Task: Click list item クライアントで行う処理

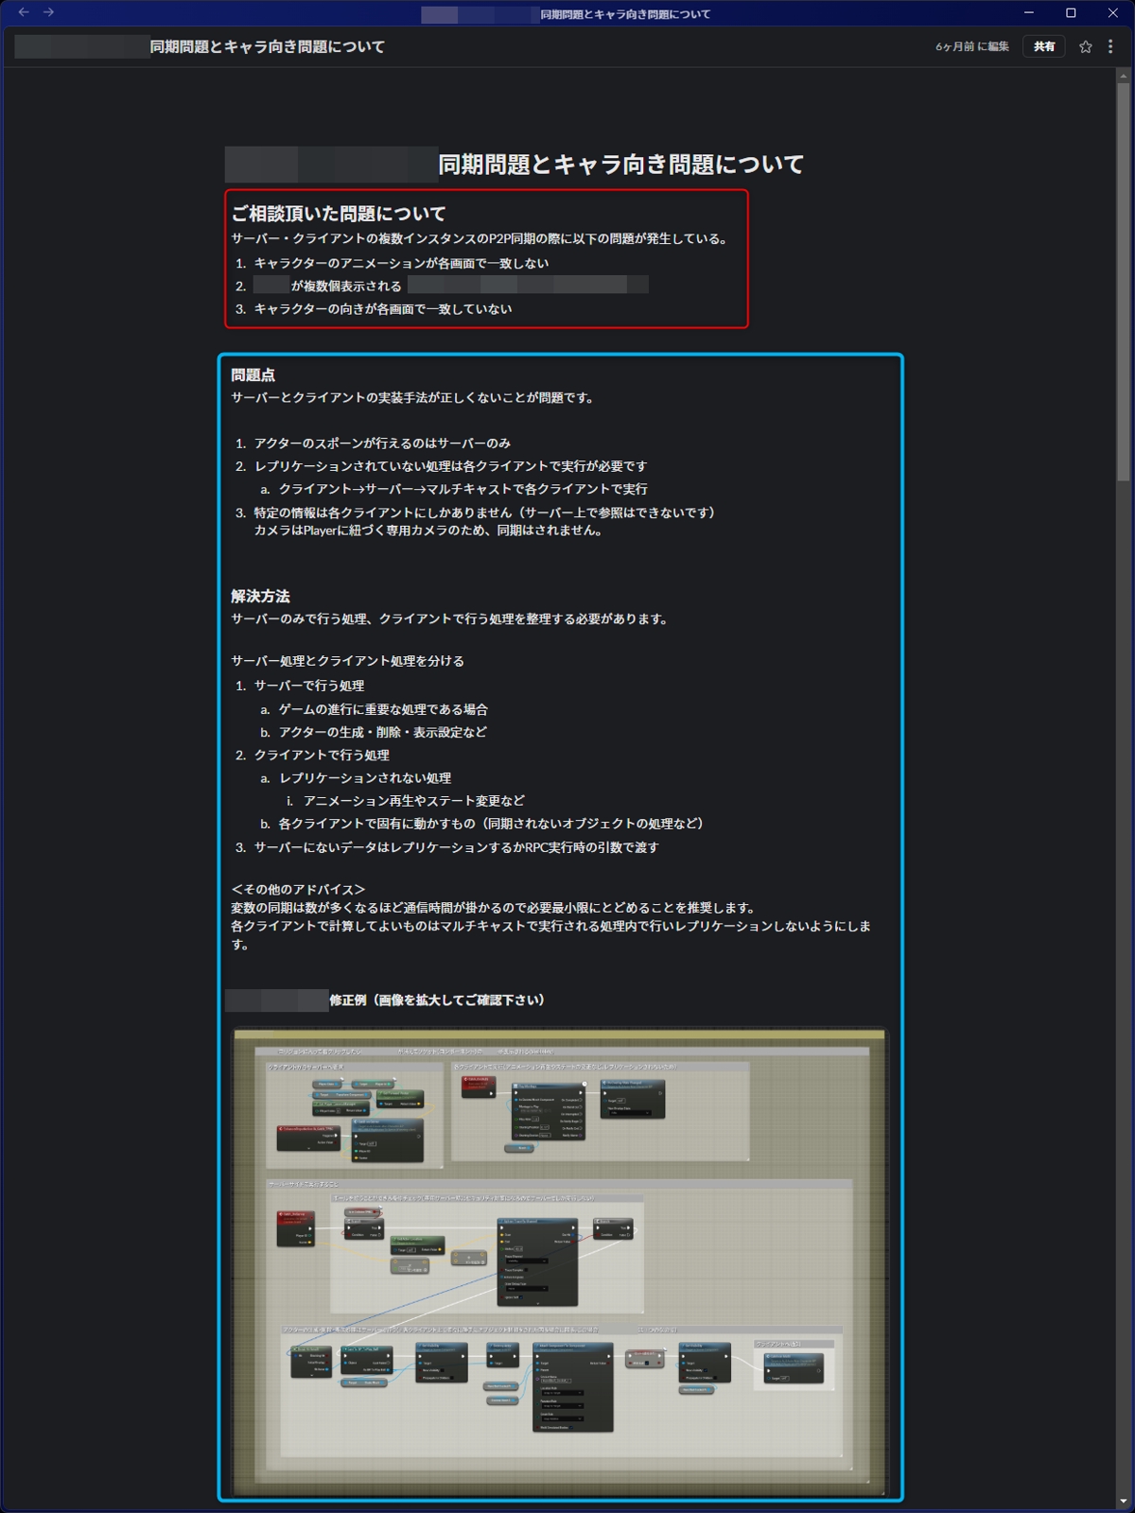Action: [322, 755]
